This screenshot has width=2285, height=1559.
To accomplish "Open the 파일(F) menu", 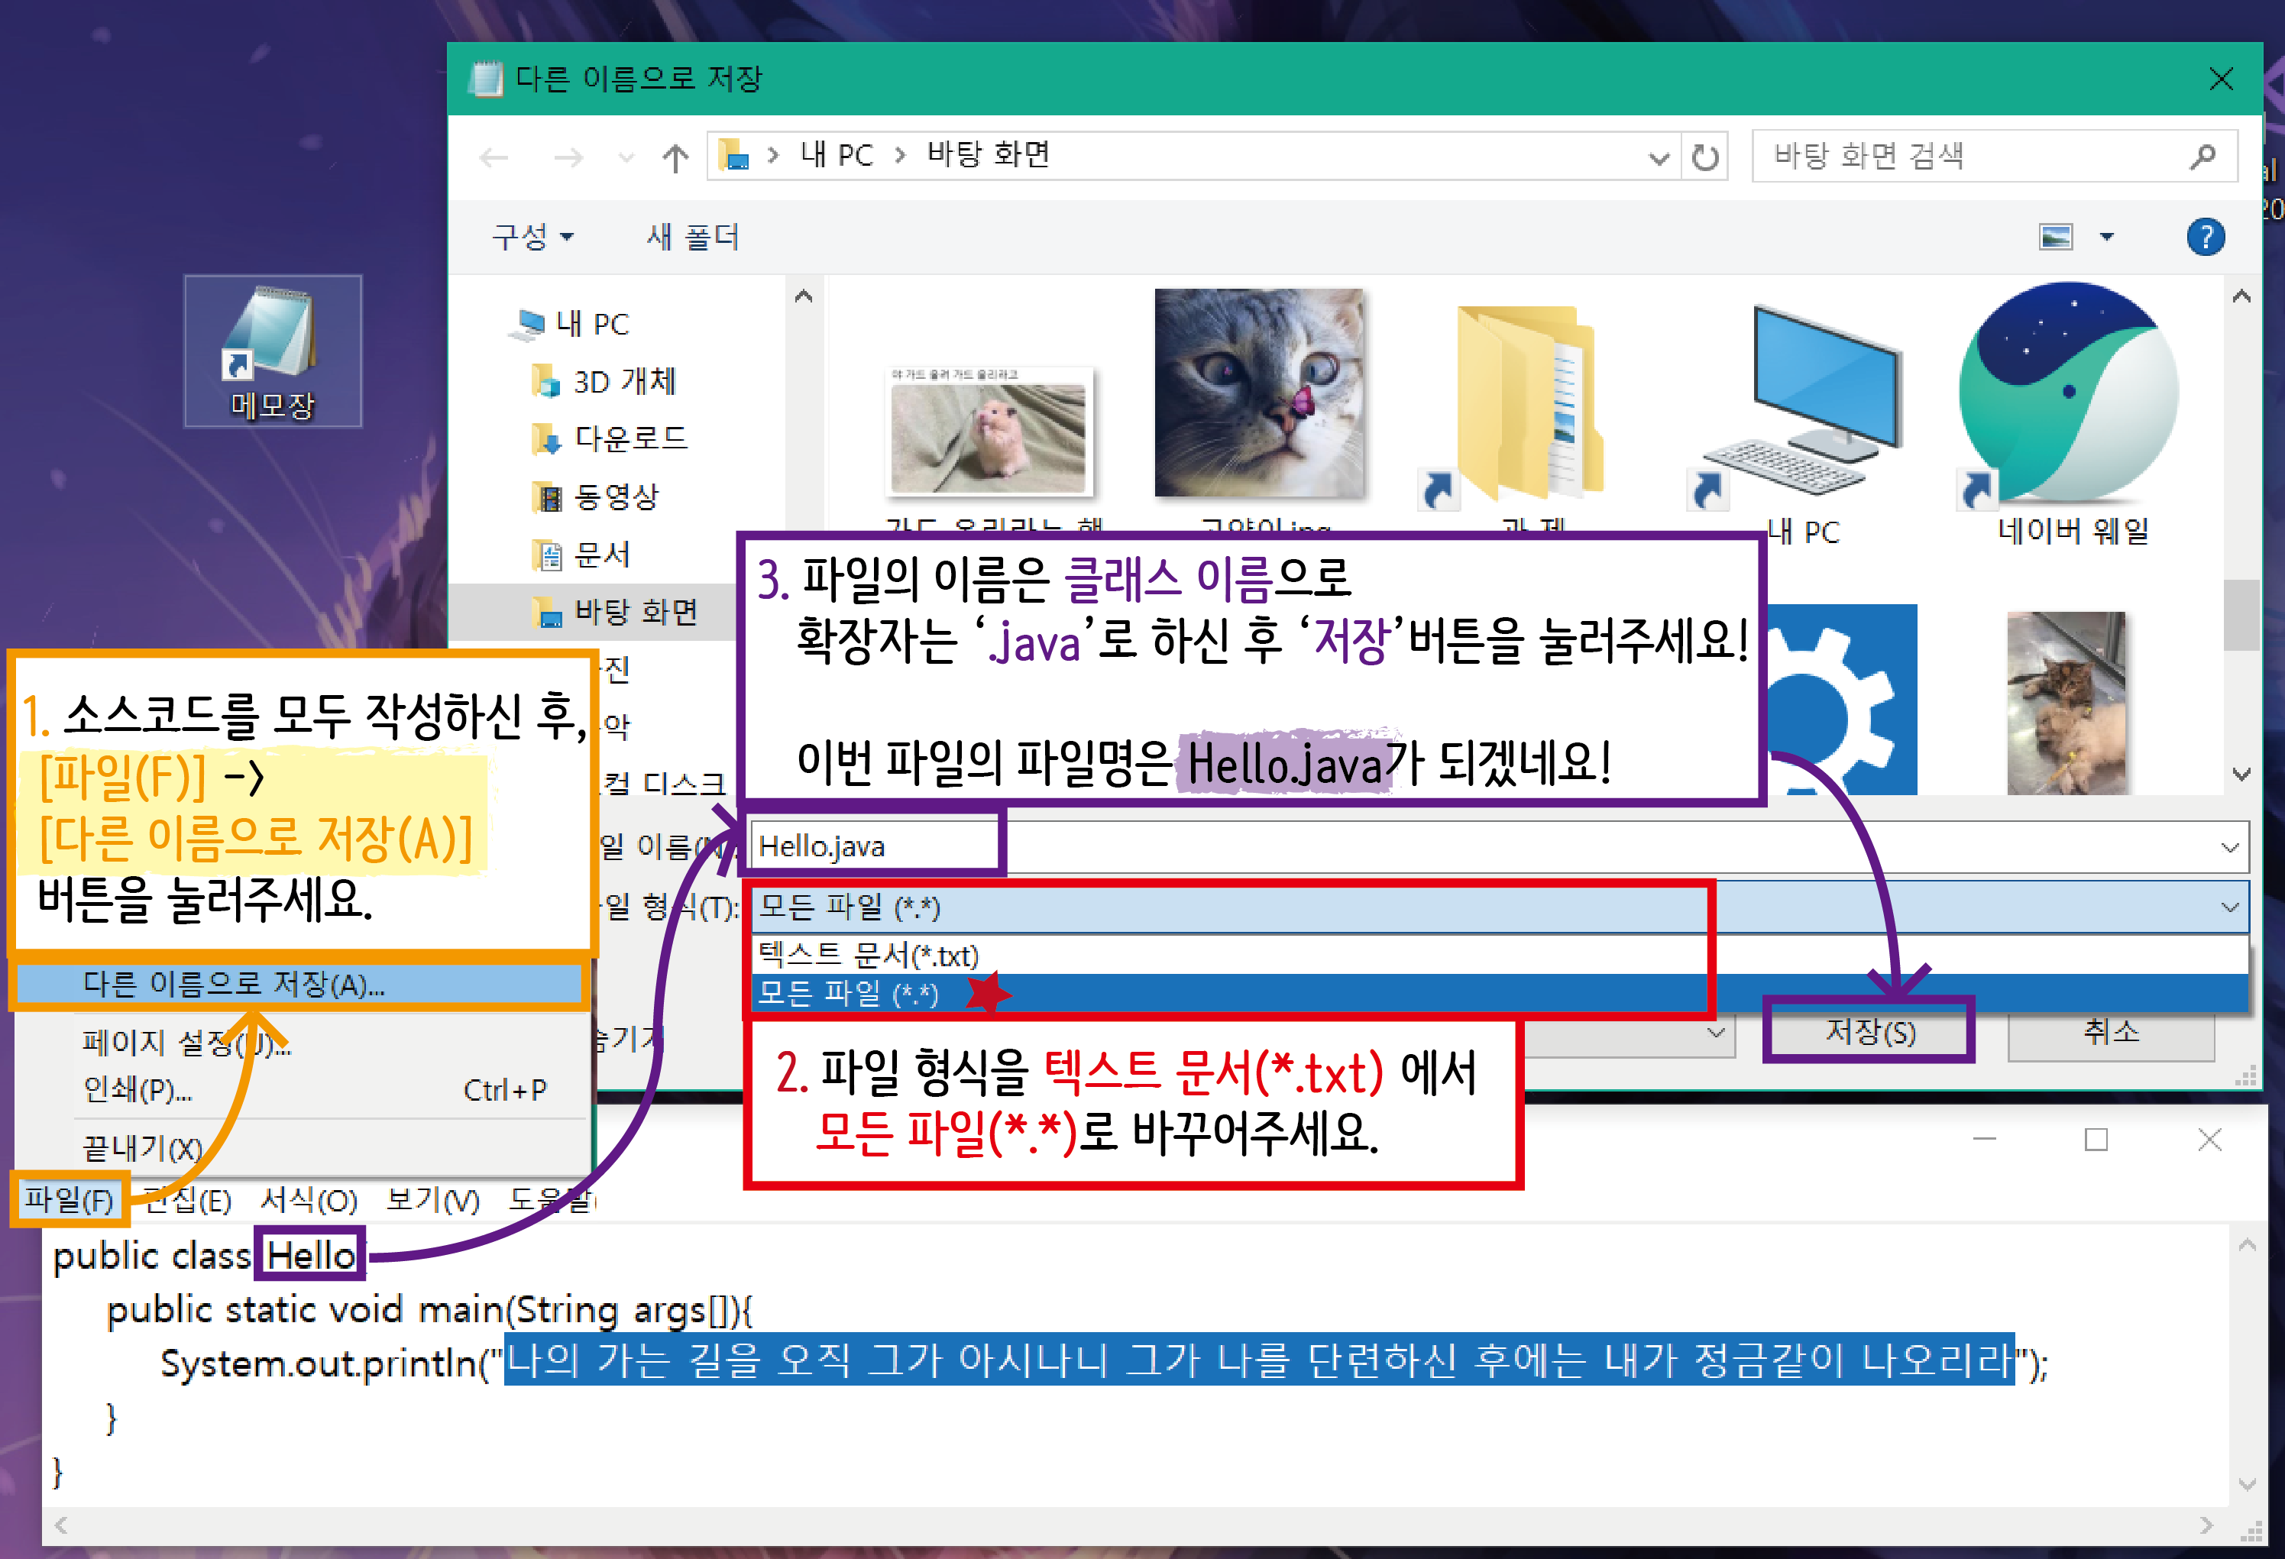I will [x=69, y=1199].
